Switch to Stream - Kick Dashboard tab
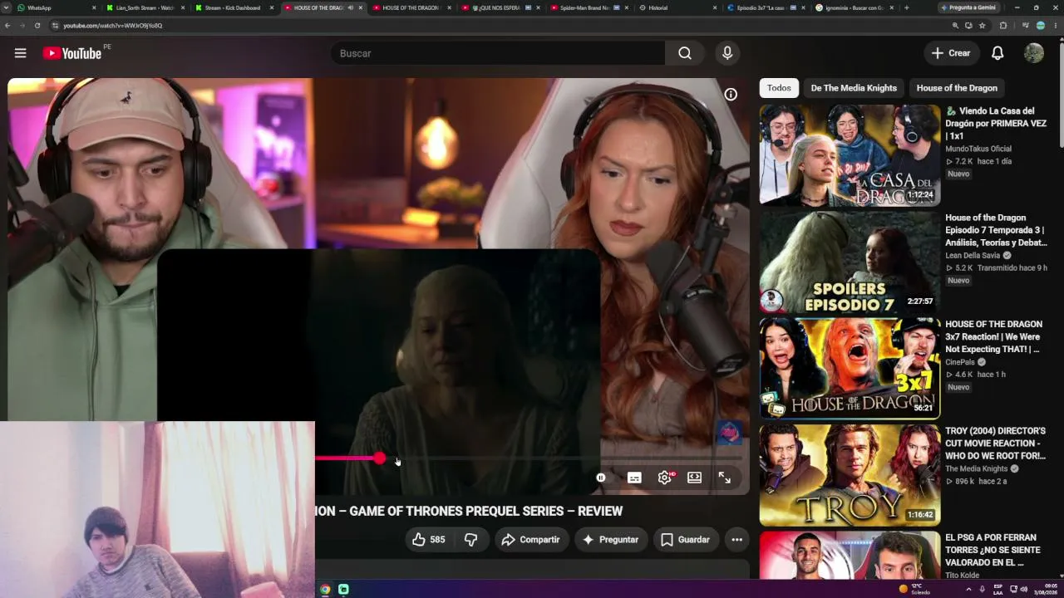 pos(233,7)
